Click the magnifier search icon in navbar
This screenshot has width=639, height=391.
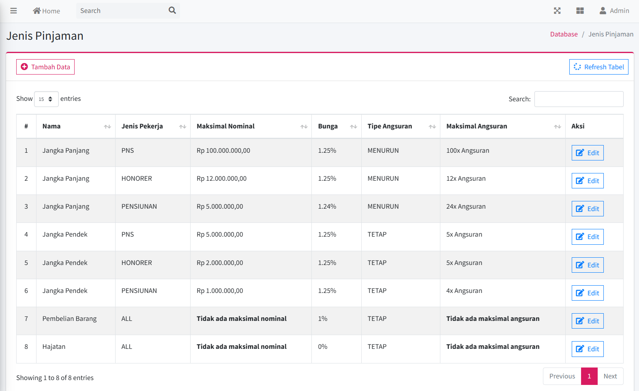(172, 11)
